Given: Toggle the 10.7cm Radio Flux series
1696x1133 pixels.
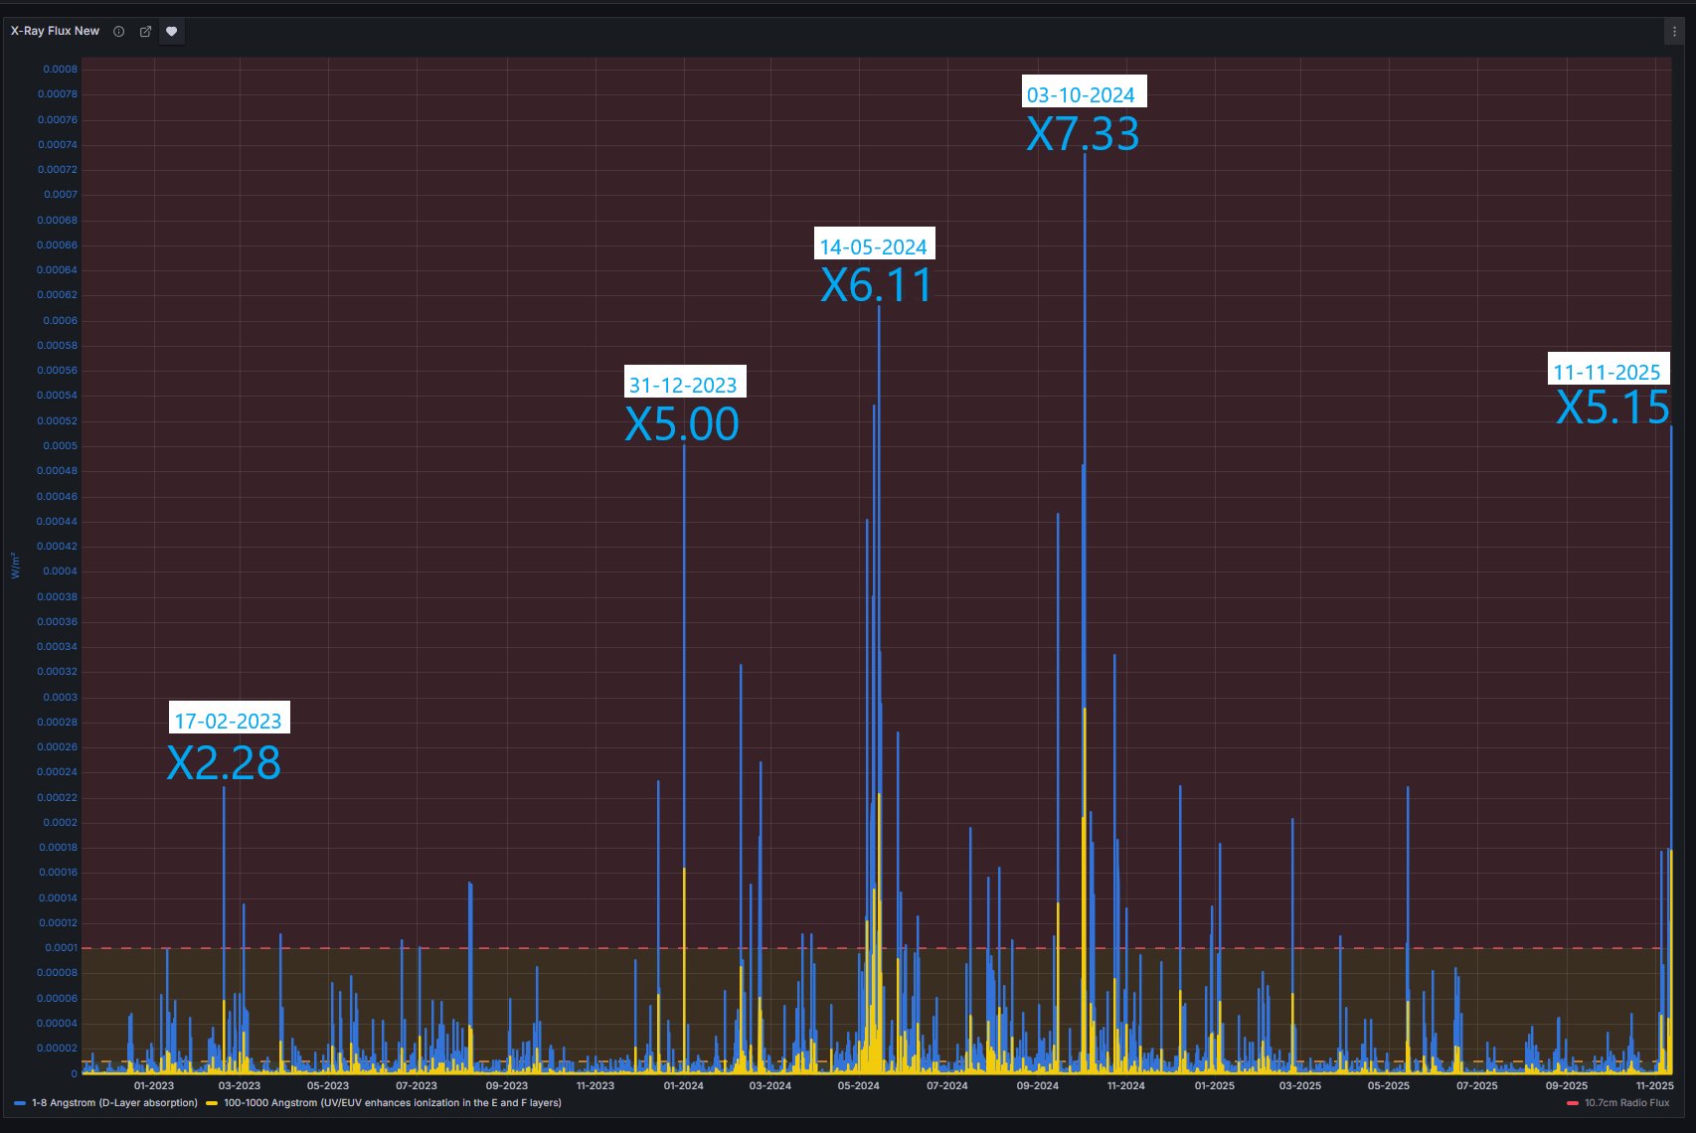Looking at the screenshot, I should [1626, 1103].
